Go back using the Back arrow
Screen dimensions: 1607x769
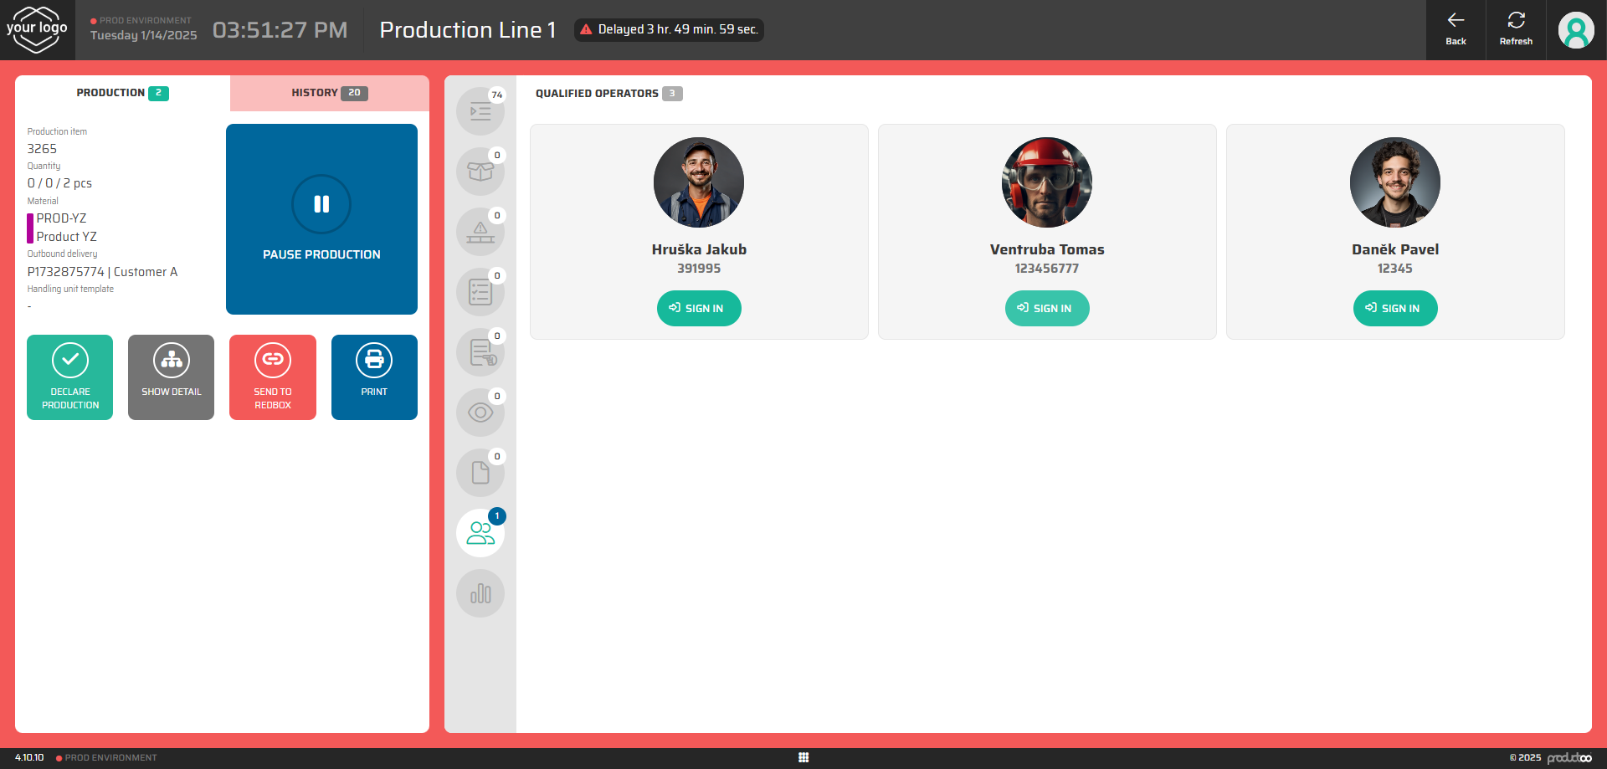click(x=1456, y=29)
